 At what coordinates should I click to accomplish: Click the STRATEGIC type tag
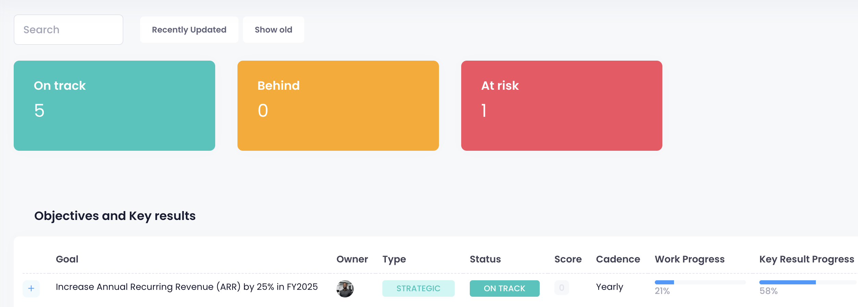[418, 288]
